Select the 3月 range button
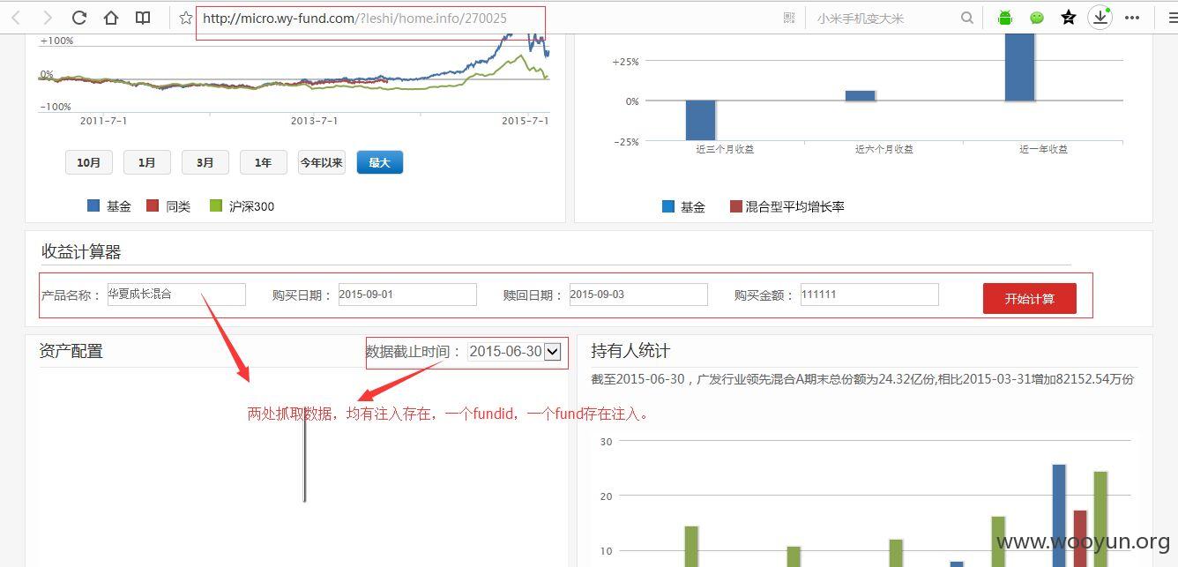Viewport: 1178px width, 567px height. pos(205,162)
